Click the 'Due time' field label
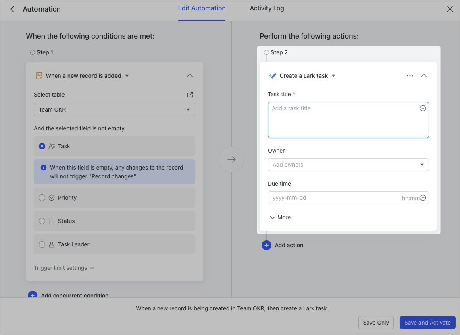Viewport: 460px width, 335px height. point(279,184)
